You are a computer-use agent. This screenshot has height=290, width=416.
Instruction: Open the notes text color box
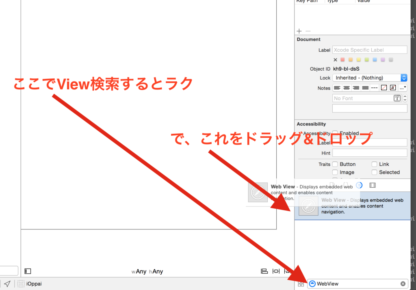click(384, 88)
